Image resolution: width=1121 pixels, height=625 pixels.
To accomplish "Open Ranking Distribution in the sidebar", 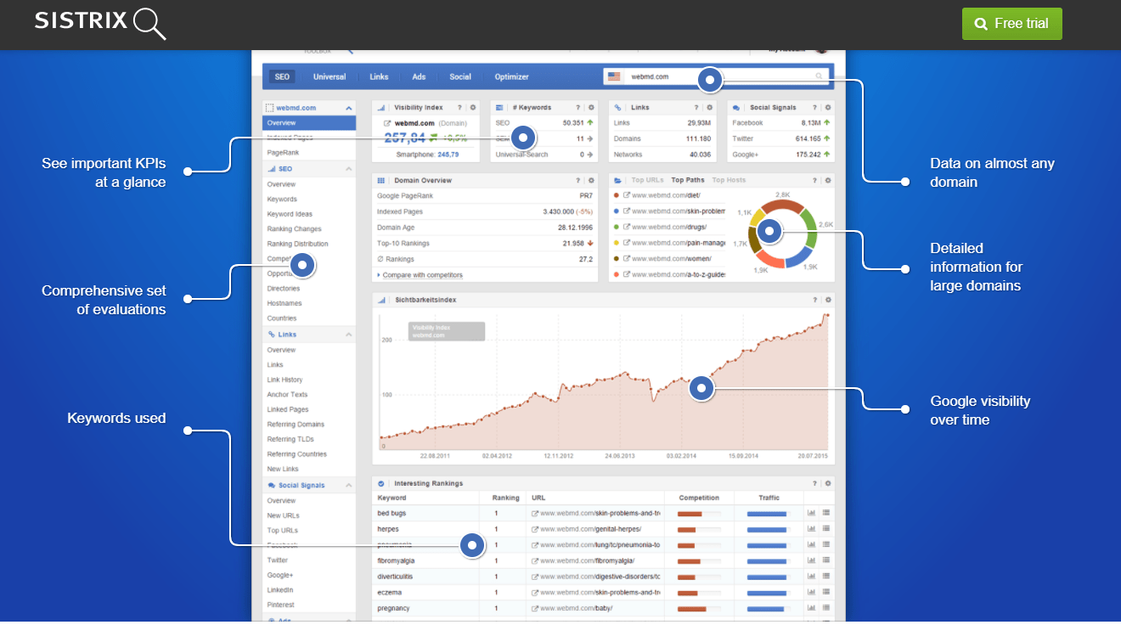I will tap(297, 244).
